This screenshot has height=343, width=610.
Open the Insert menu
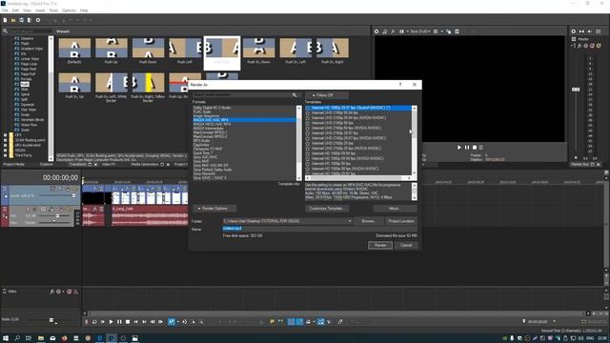(x=40, y=10)
